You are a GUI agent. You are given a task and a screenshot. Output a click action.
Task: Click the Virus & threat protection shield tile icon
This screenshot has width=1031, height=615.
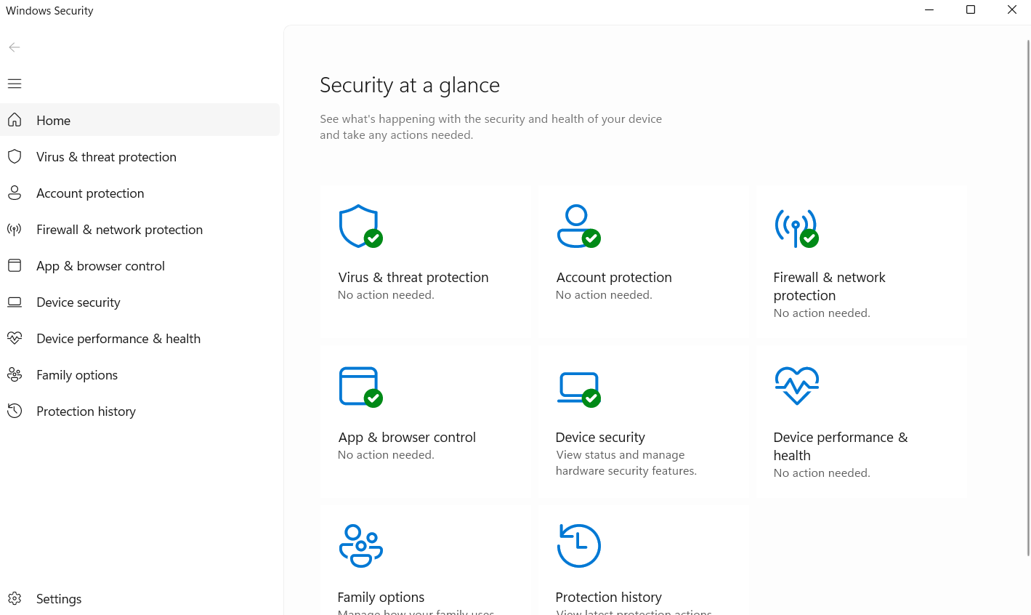pos(360,226)
